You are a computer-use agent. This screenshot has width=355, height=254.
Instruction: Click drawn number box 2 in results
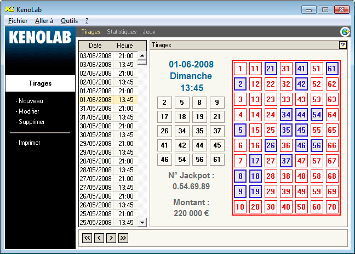point(164,103)
